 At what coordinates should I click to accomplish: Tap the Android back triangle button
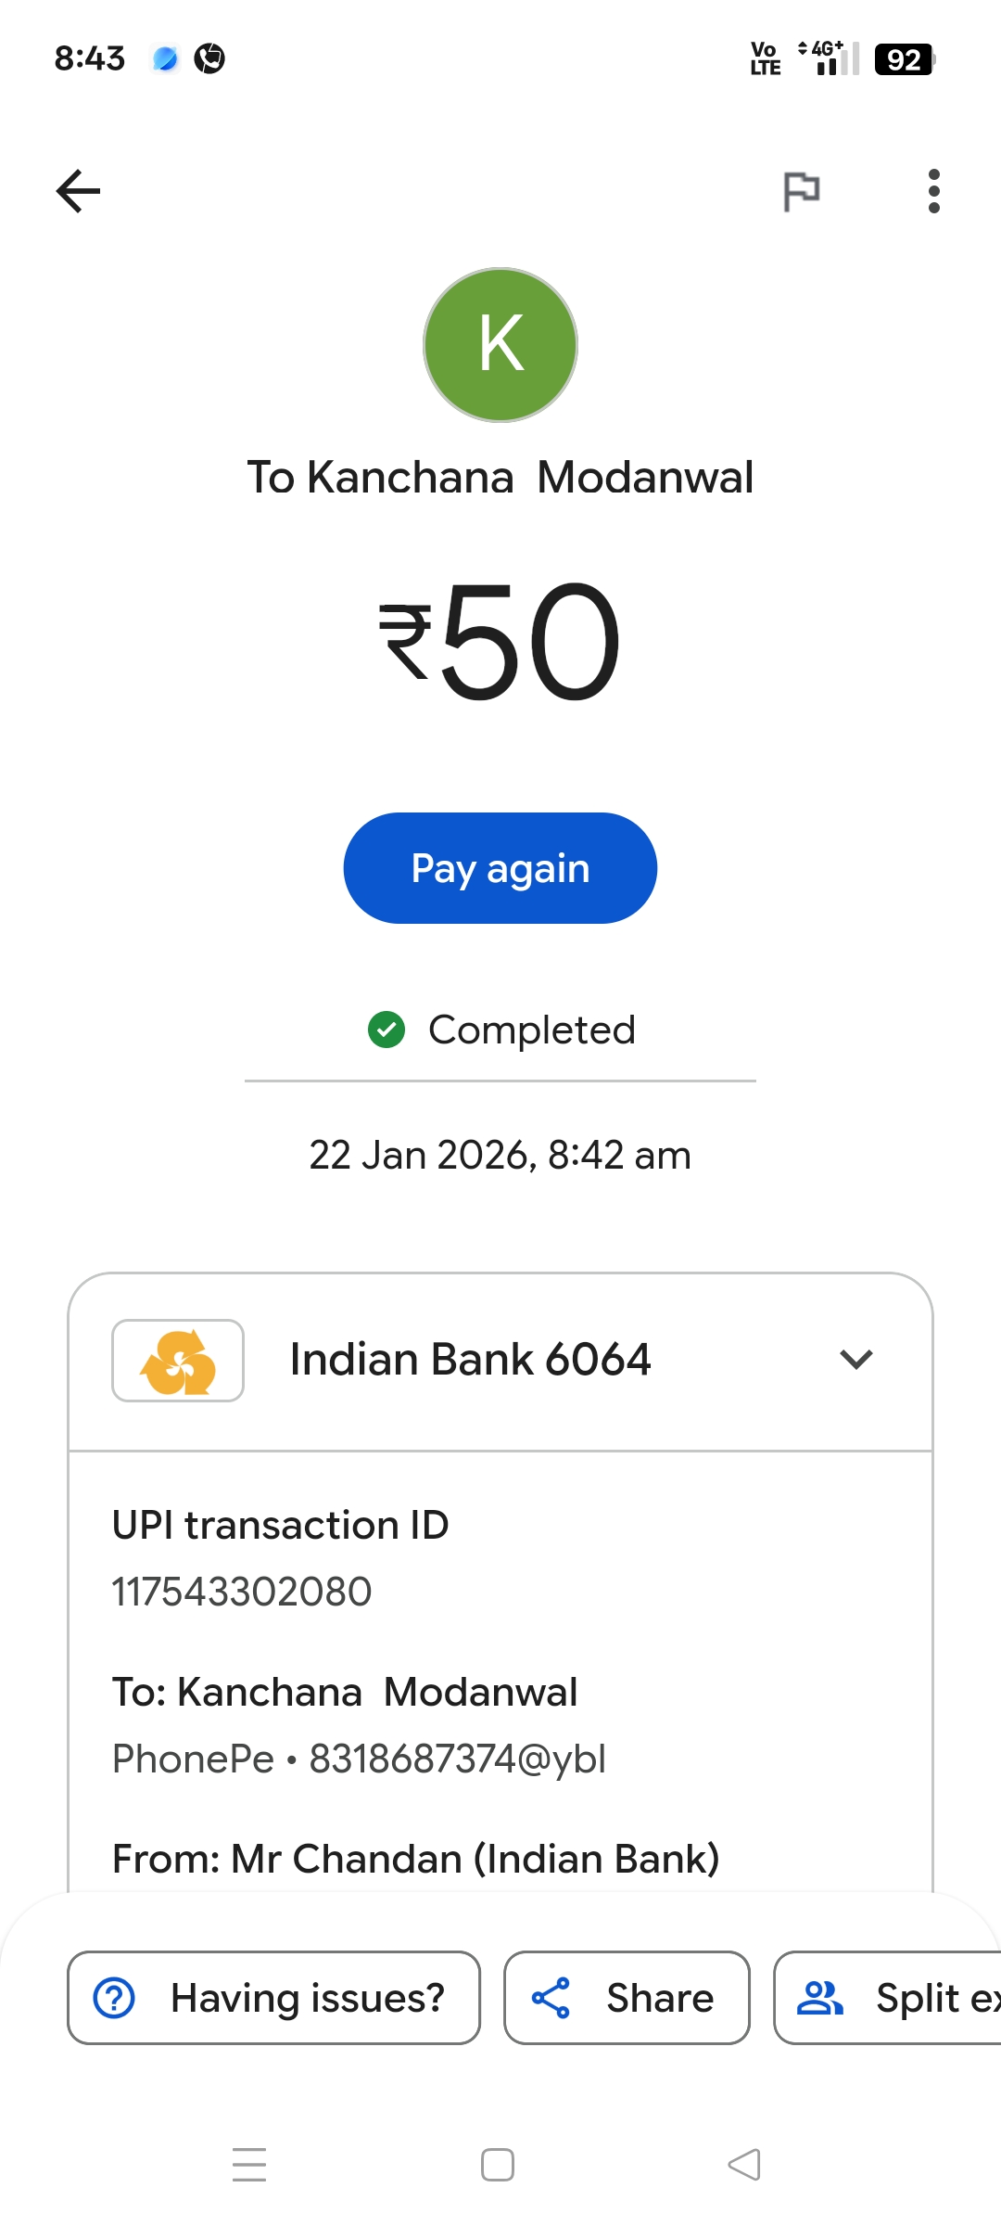pos(744,2165)
